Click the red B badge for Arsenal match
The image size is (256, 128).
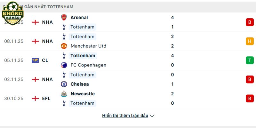(250, 22)
